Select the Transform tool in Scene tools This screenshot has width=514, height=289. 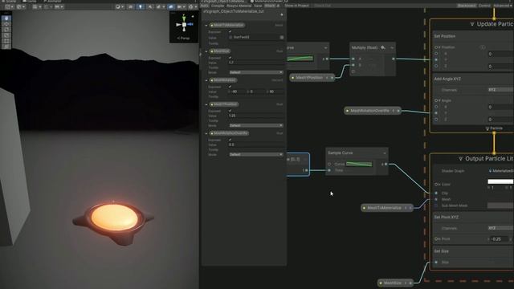6,47
